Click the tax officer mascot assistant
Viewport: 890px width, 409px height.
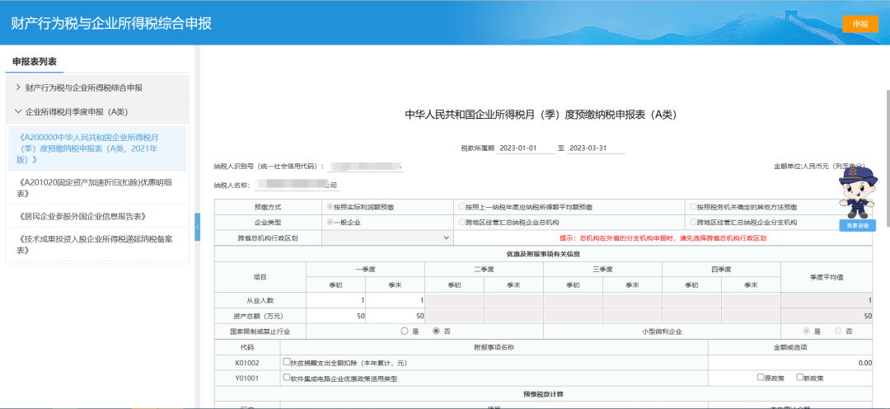tap(857, 192)
